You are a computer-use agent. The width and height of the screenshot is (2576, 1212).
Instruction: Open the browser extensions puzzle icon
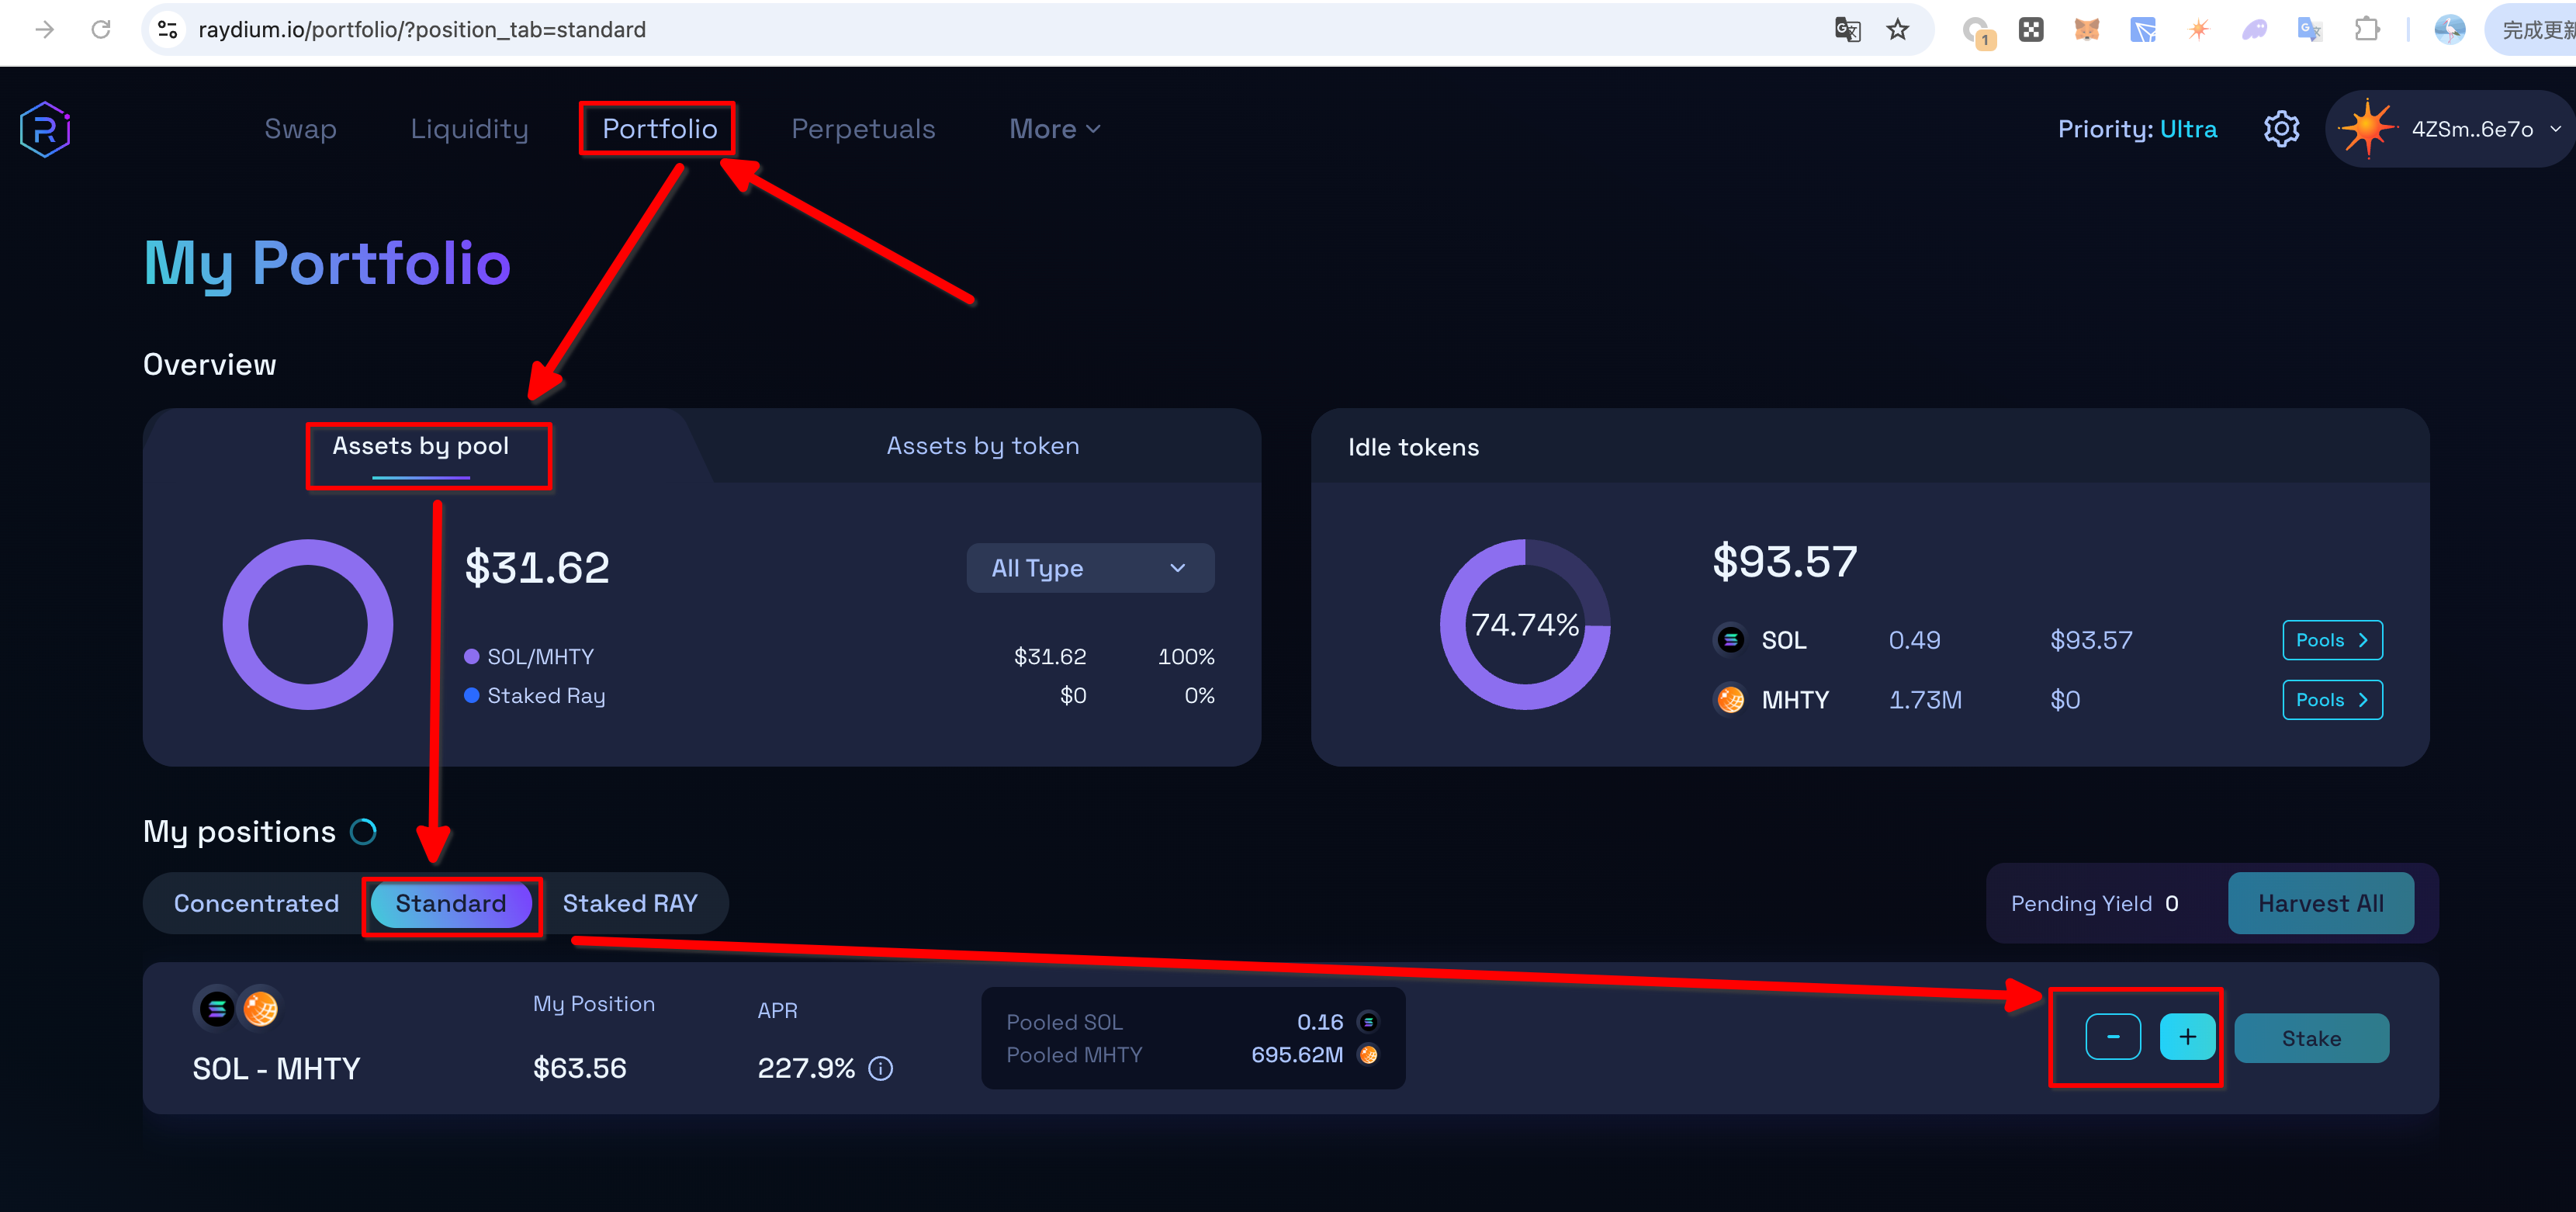pos(2366,30)
